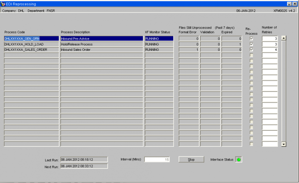Image resolution: width=299 pixels, height=183 pixels.
Task: Click Expired count for SALES_ORDER row
Action: tap(232, 50)
